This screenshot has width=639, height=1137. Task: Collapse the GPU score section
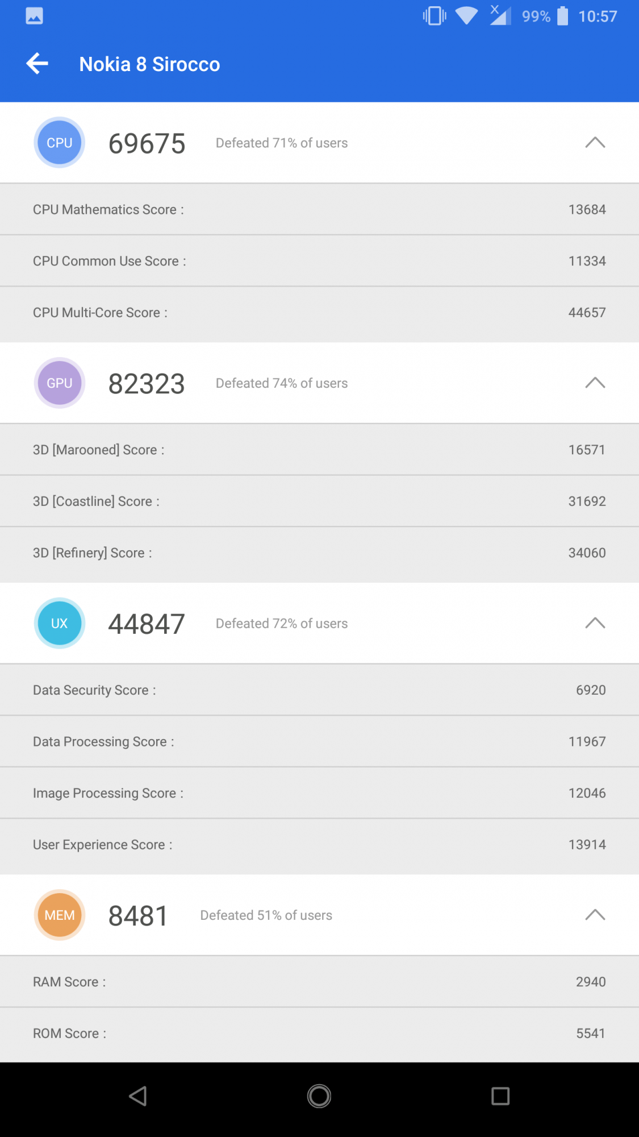[595, 383]
